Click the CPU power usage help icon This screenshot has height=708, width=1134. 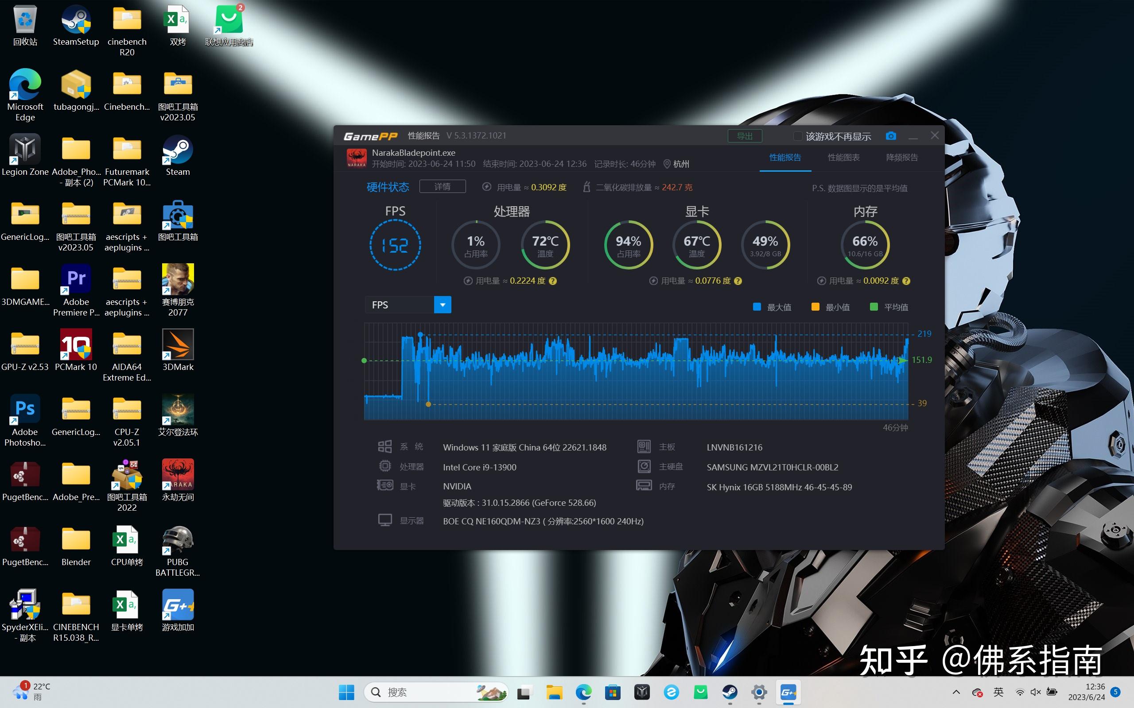553,281
